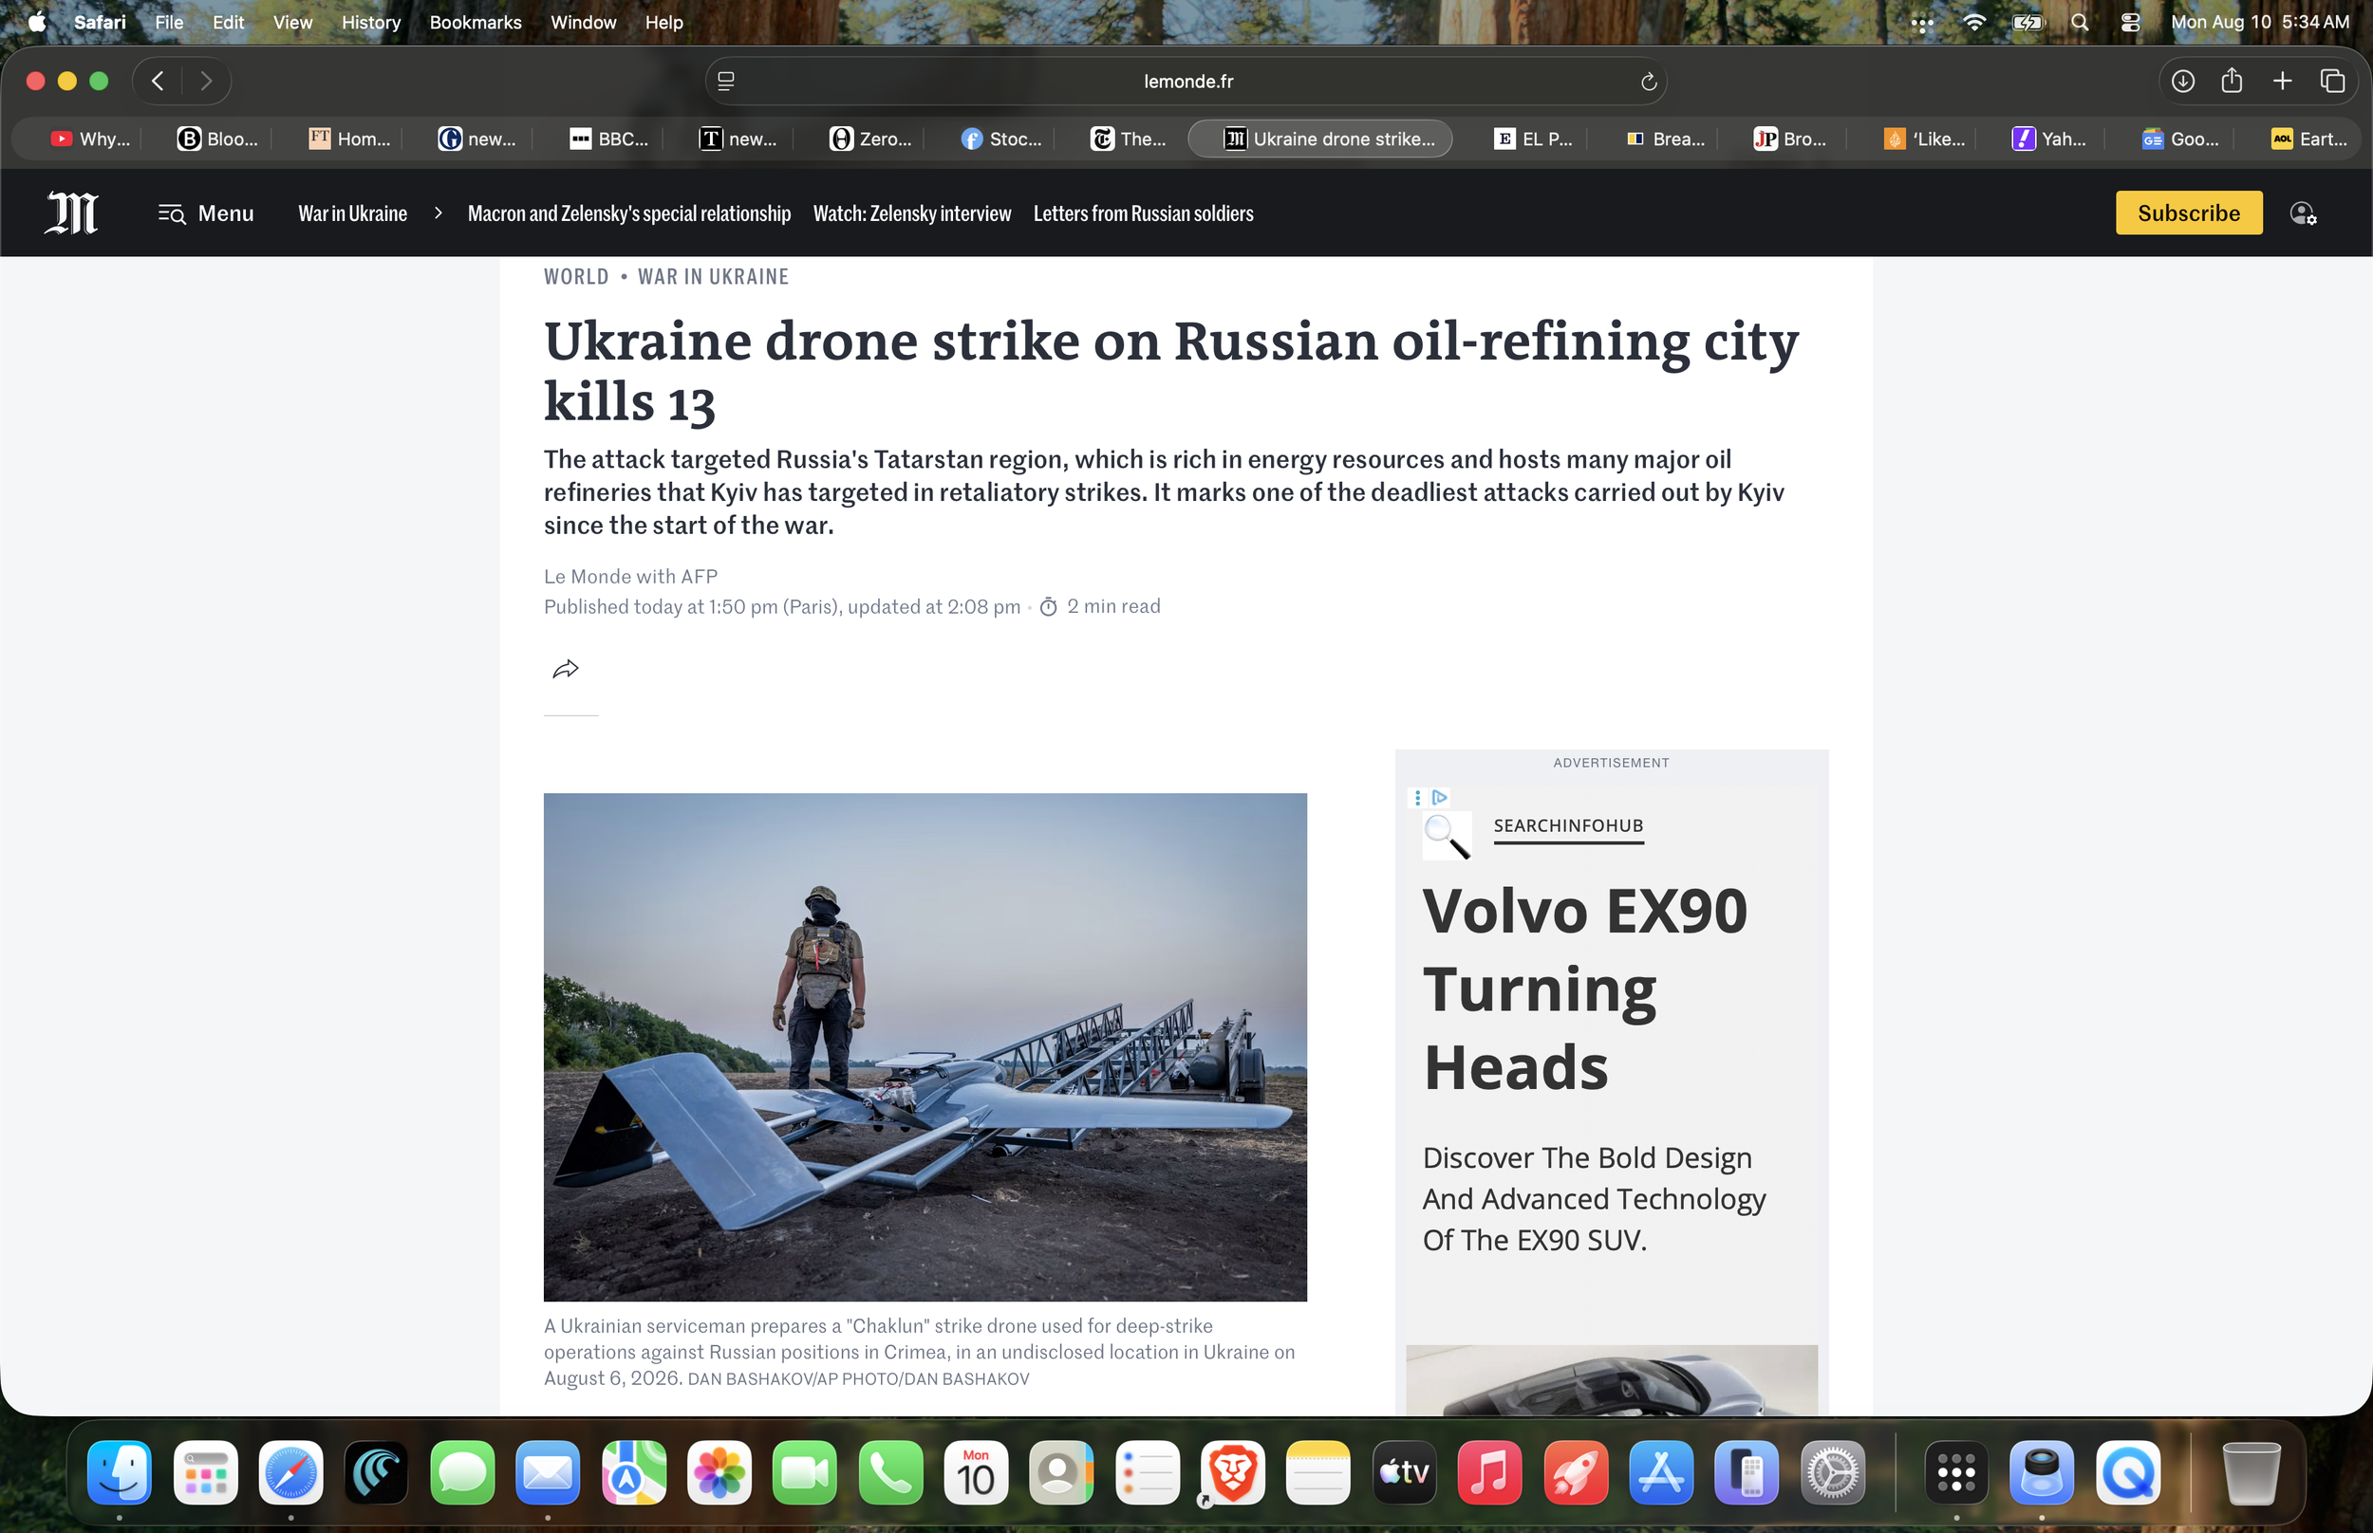Open App Store from the Dock
Viewport: 2373px width, 1533px height.
point(1661,1472)
